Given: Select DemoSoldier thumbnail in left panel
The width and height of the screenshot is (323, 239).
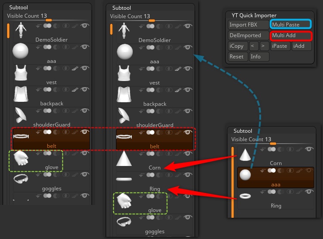Looking at the screenshot, I should 21,30.
